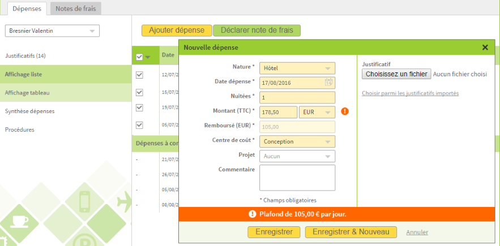
Task: Toggle the select-all checkbox in table header
Action: tap(139, 57)
